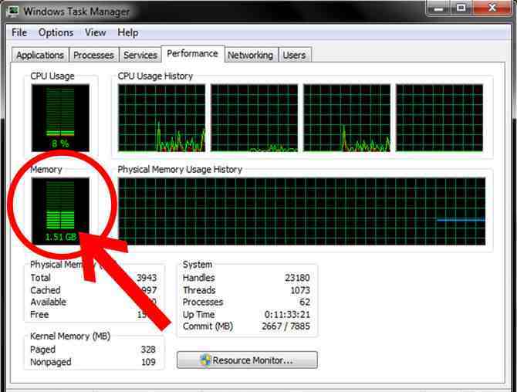Screen dimensions: 517x392
Task: Open the Help menu
Action: (x=128, y=32)
